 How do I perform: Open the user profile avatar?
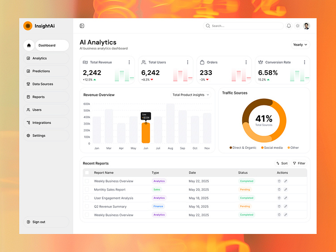click(x=307, y=26)
